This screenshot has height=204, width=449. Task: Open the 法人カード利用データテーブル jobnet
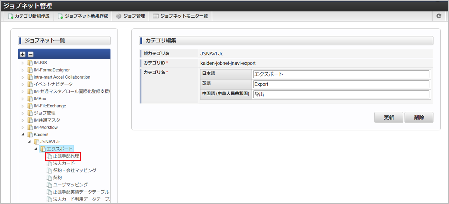[82, 199]
